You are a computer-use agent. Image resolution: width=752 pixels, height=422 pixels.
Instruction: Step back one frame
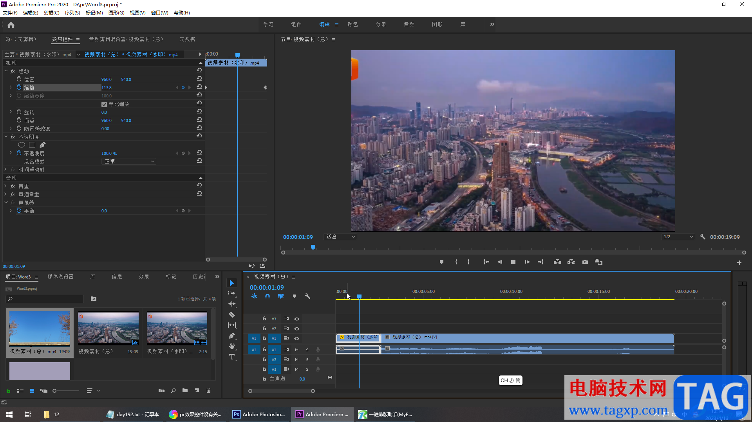500,262
